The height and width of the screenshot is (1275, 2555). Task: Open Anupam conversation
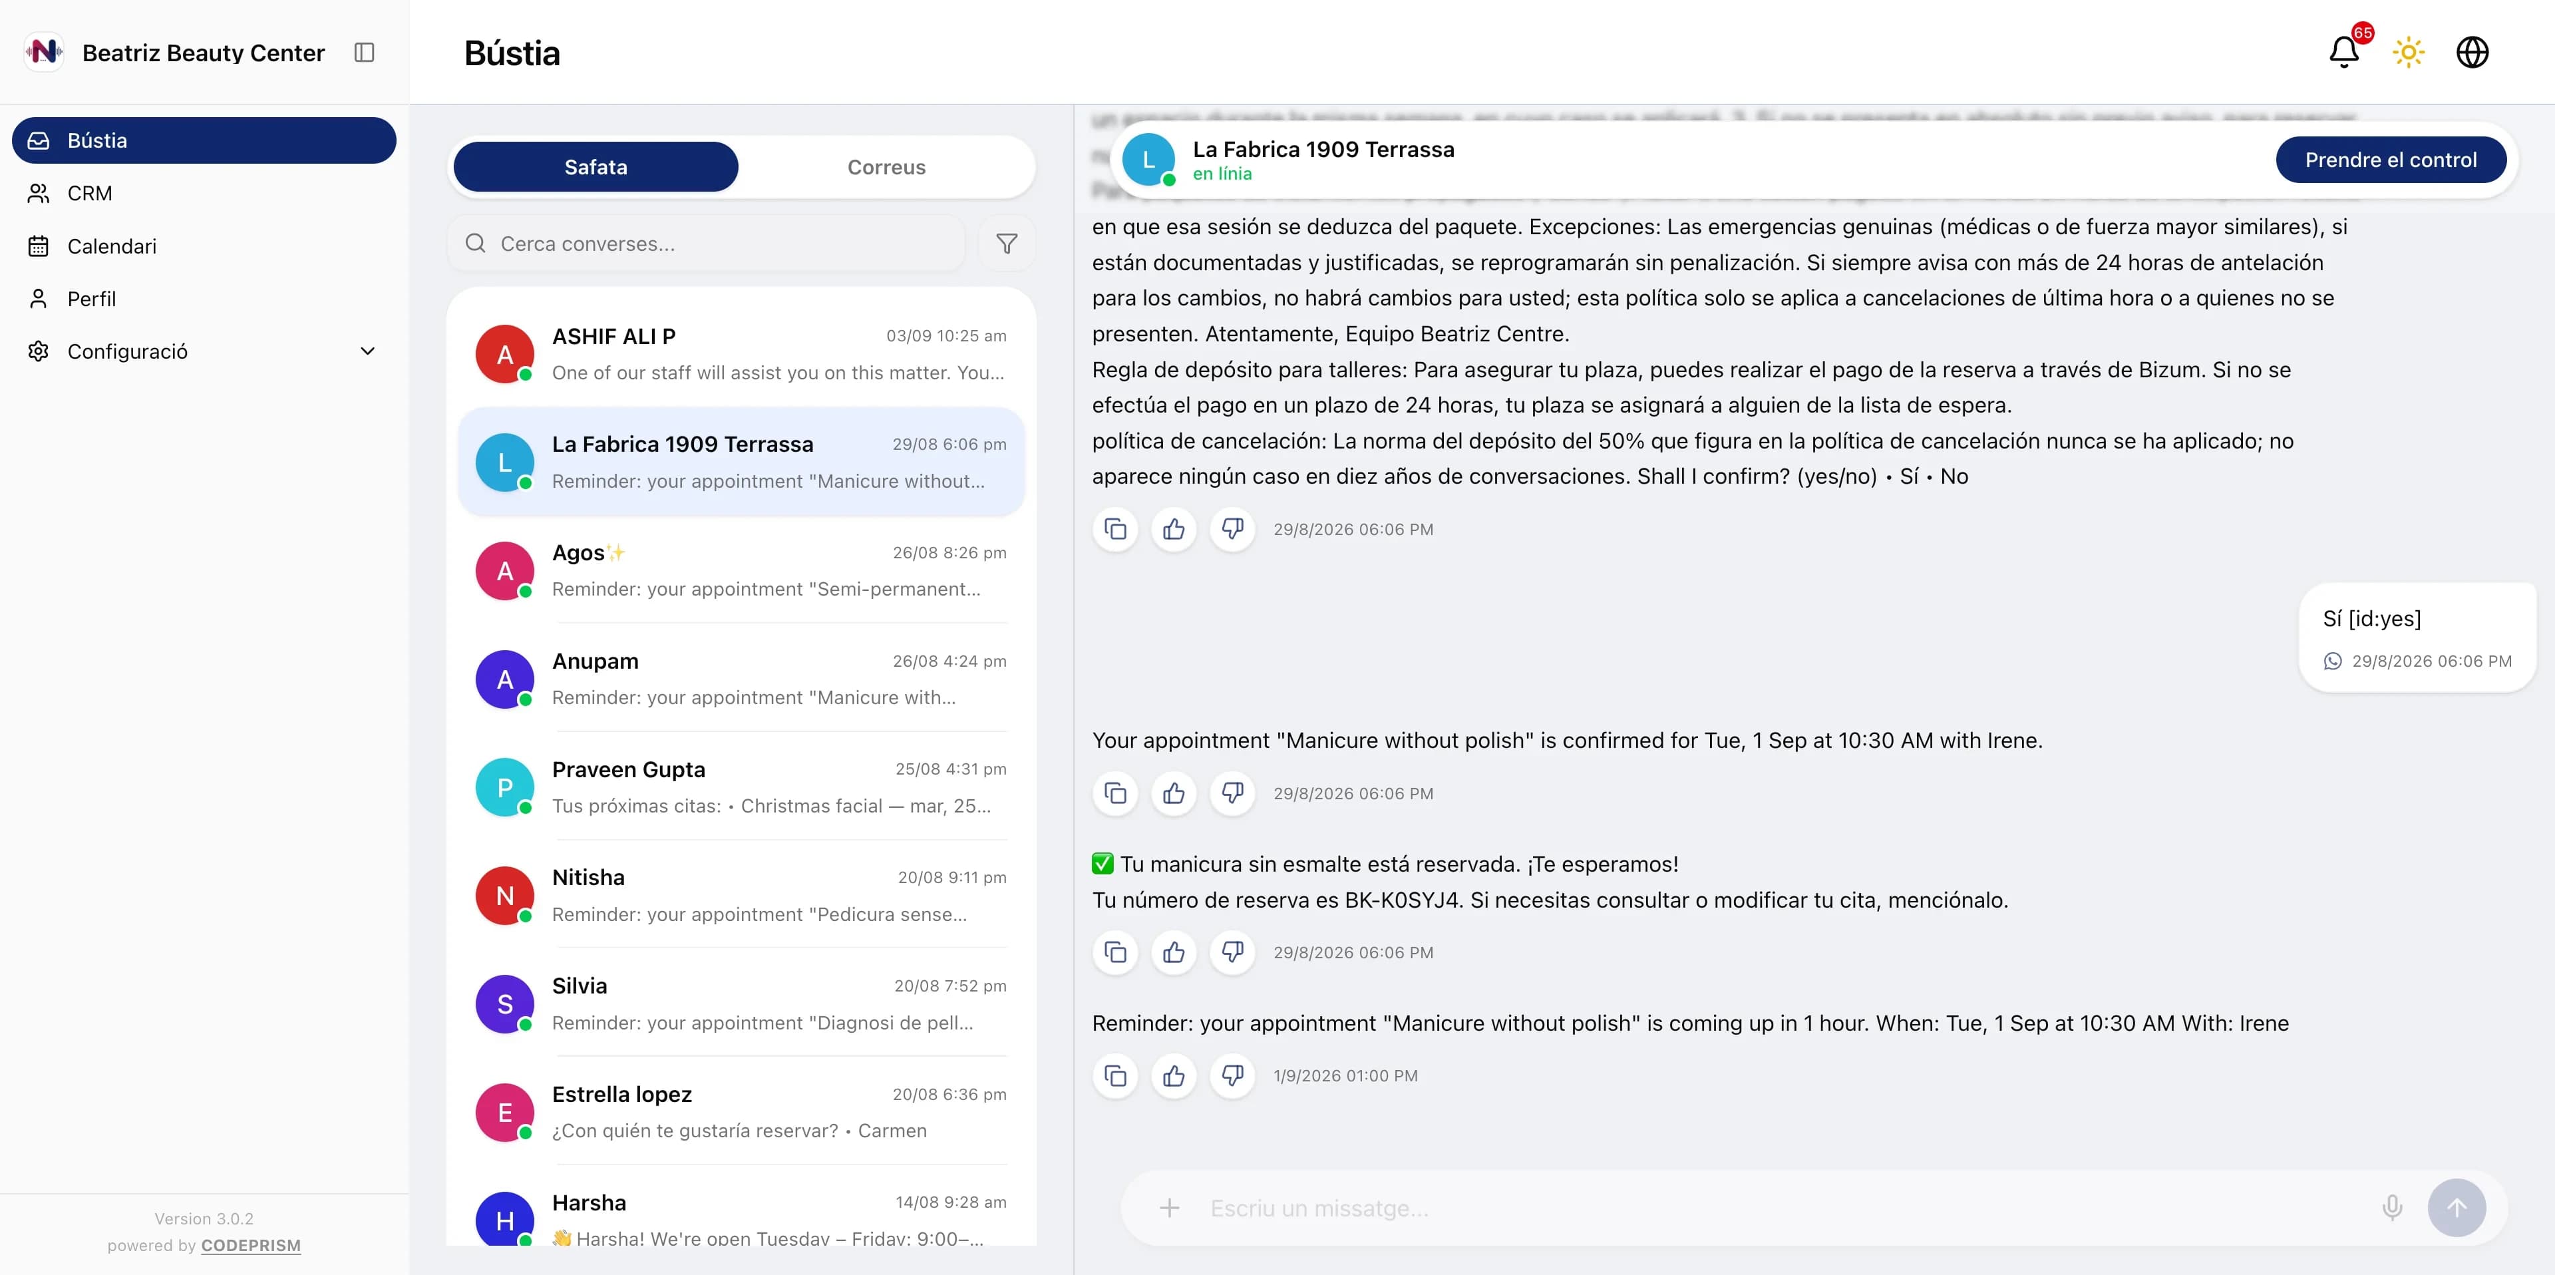(x=742, y=679)
